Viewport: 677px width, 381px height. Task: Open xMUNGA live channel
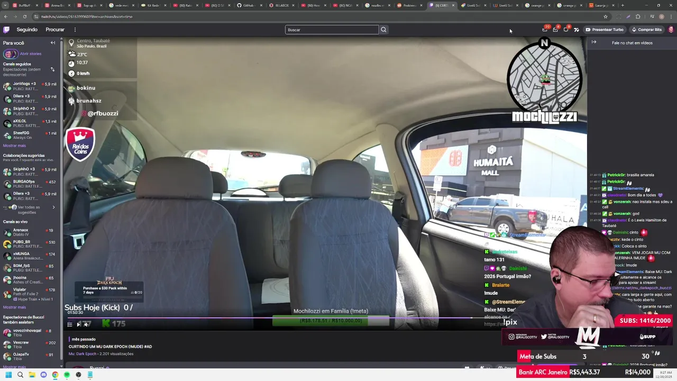(x=30, y=256)
